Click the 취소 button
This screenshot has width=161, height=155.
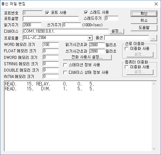point(144,21)
